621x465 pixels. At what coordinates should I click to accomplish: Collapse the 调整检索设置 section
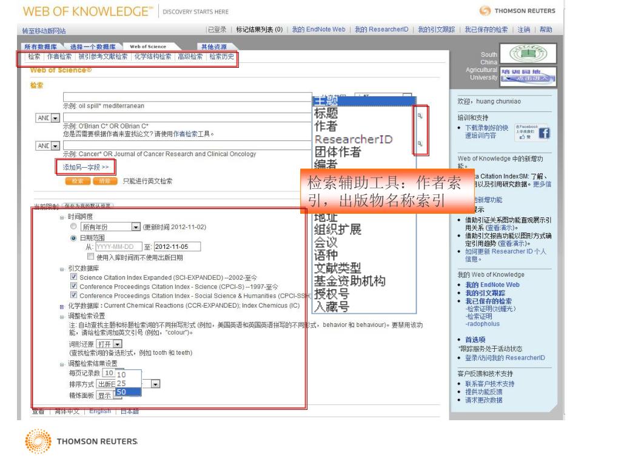[x=62, y=317]
